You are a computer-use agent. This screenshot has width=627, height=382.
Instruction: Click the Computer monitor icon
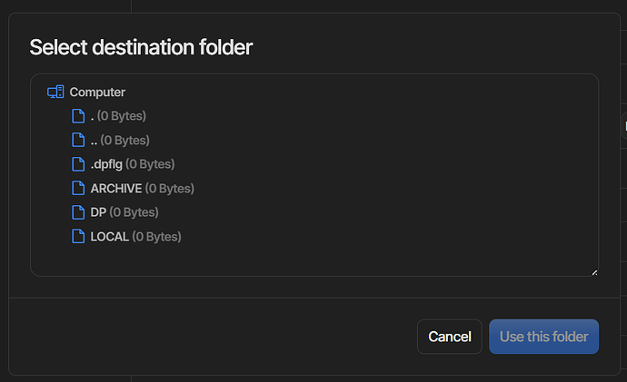(x=55, y=92)
